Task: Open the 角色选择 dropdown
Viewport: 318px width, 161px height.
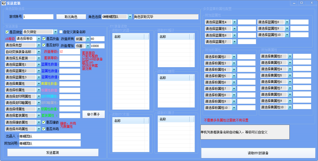Action: coord(130,17)
